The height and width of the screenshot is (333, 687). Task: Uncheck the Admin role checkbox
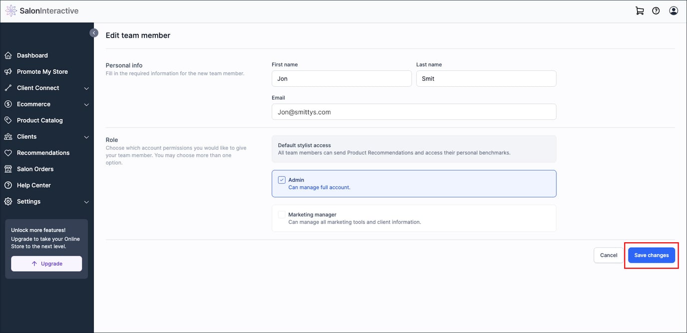tap(282, 179)
